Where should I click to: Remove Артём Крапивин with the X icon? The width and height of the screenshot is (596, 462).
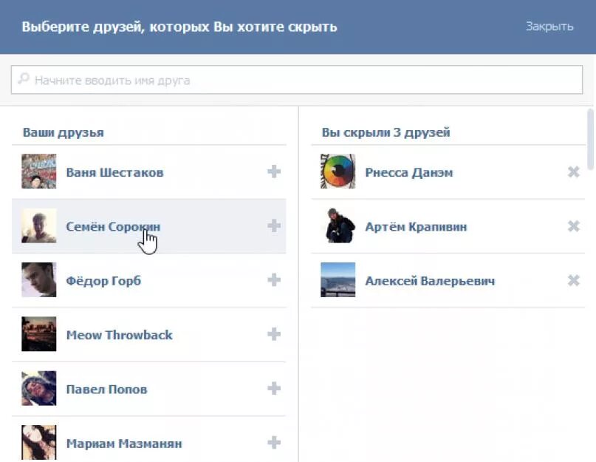tap(573, 226)
